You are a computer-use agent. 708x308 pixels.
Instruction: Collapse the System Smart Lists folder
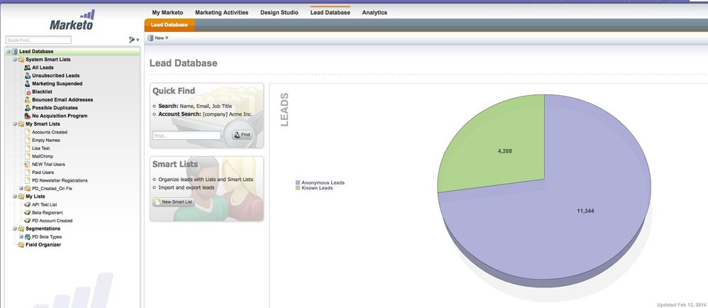point(14,60)
